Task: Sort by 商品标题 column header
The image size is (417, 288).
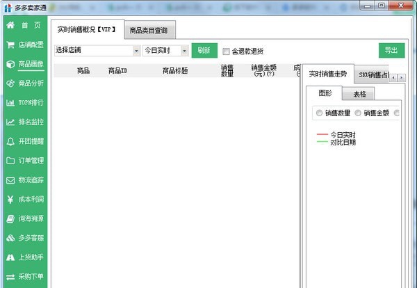Action: pos(175,71)
